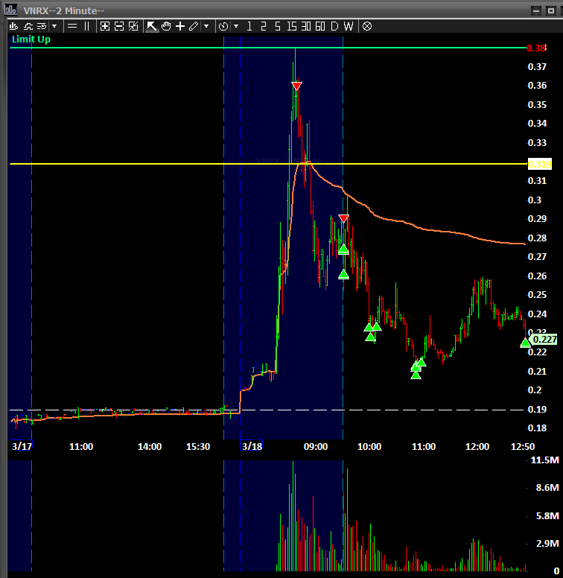Click the red 0.38 price label
The width and height of the screenshot is (563, 578).
tap(536, 48)
